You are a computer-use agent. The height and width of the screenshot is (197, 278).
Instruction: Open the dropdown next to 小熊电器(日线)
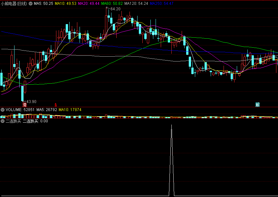(x=31, y=4)
